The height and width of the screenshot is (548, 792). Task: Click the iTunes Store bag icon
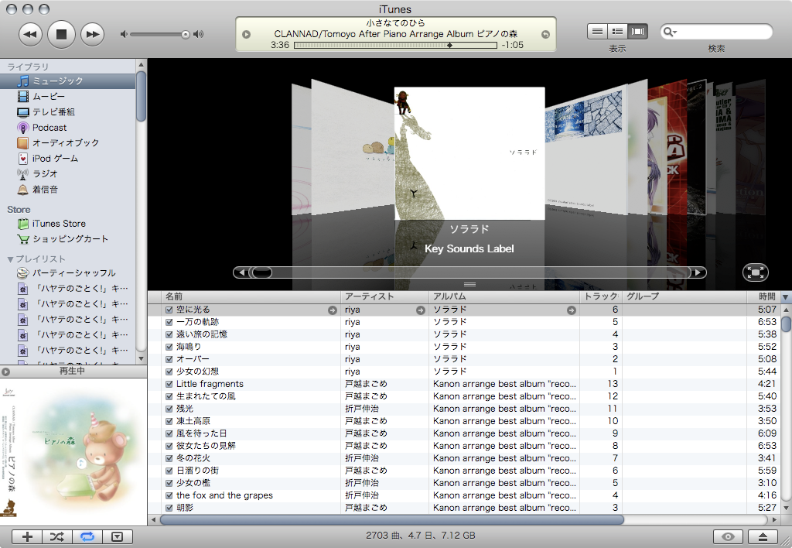22,224
